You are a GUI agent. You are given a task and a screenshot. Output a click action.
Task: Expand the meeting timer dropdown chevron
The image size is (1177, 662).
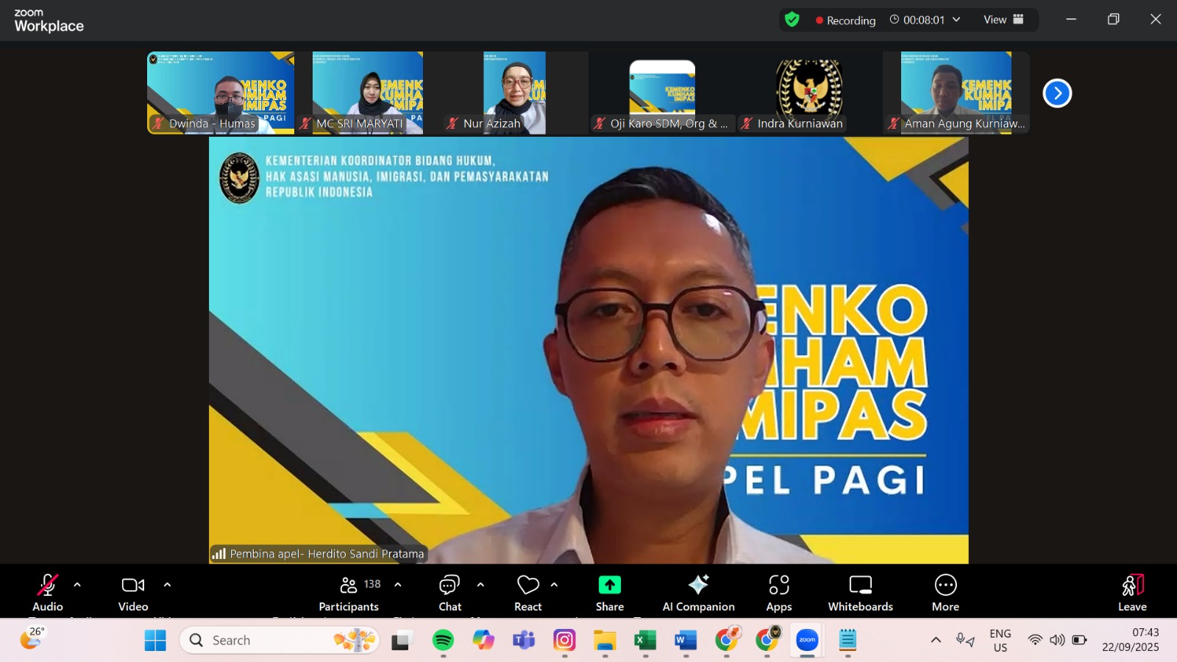coord(956,20)
